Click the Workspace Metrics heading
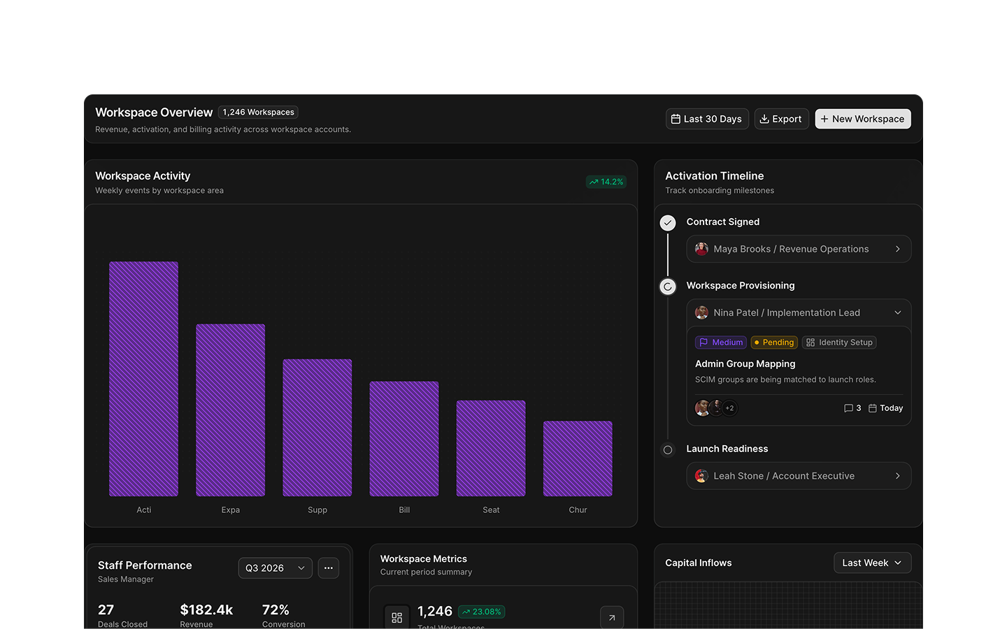The width and height of the screenshot is (1007, 629). [x=424, y=559]
